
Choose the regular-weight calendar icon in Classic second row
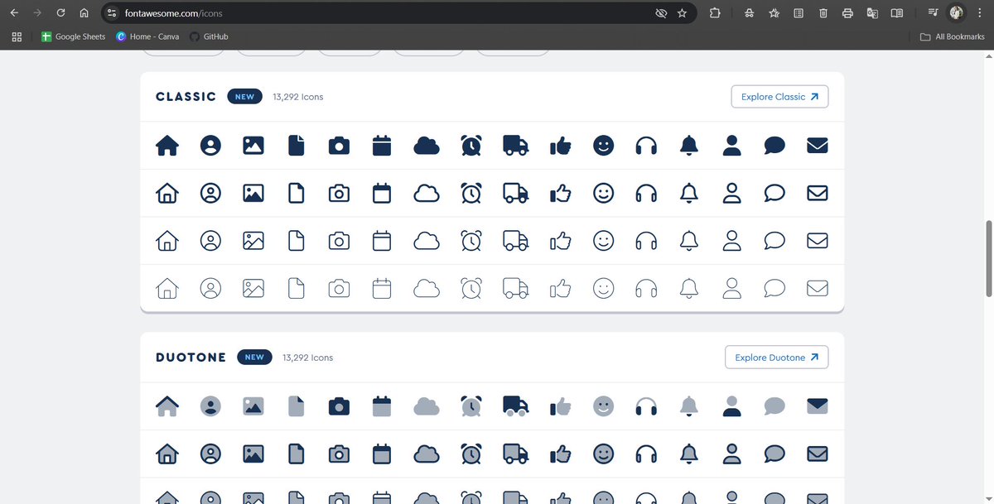point(381,194)
